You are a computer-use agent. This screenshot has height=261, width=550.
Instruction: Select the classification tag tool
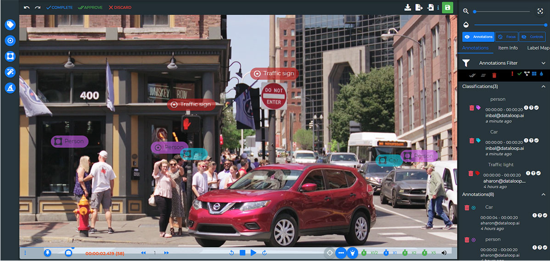click(10, 25)
